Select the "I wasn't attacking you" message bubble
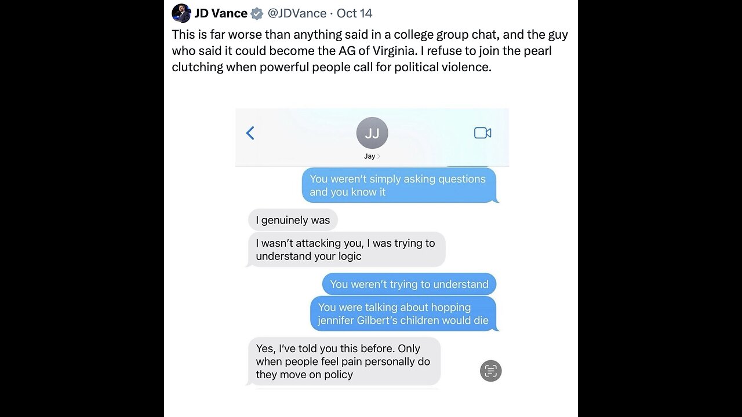This screenshot has width=742, height=417. [x=345, y=250]
